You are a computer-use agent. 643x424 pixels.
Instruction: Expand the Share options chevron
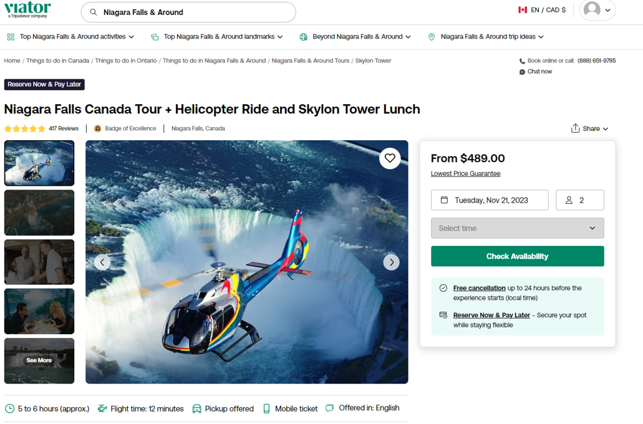604,128
